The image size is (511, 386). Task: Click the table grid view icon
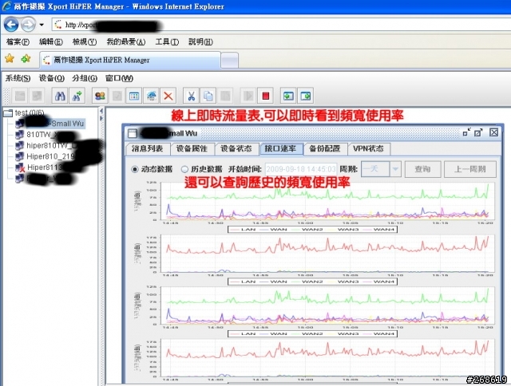(134, 96)
